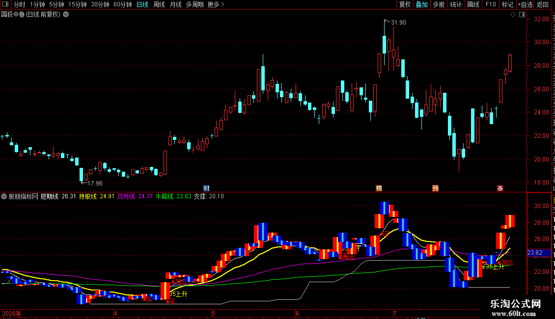Select the 日线 daily tab
This screenshot has width=555, height=319.
click(142, 4)
